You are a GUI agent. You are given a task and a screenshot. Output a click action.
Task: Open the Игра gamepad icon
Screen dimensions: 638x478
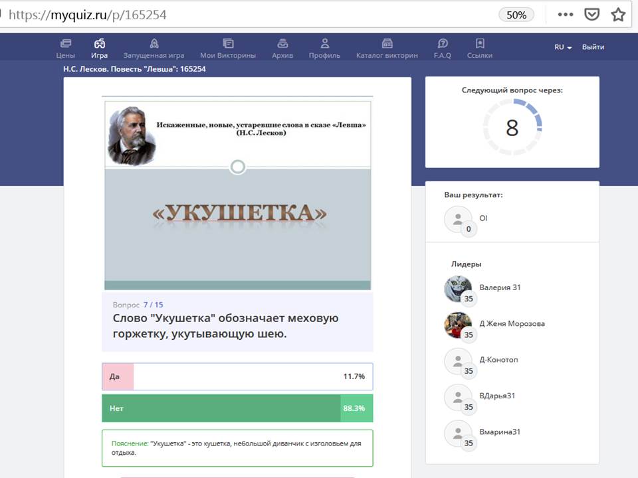(x=99, y=44)
